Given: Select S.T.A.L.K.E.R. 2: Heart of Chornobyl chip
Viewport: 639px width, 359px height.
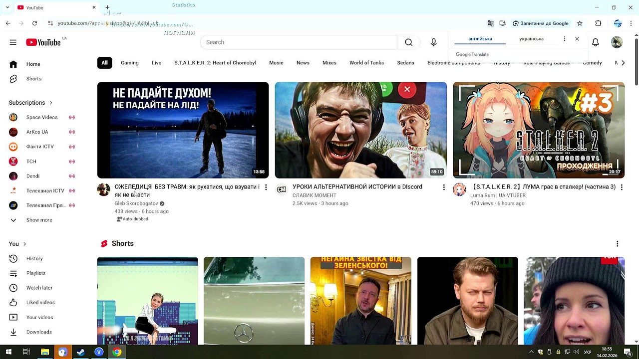Looking at the screenshot, I should click(215, 63).
